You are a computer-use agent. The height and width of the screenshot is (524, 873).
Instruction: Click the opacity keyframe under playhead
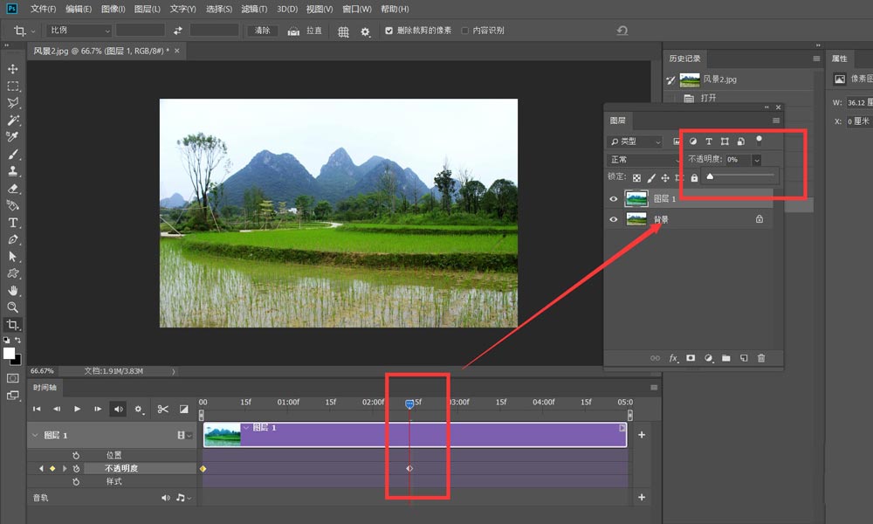(409, 469)
